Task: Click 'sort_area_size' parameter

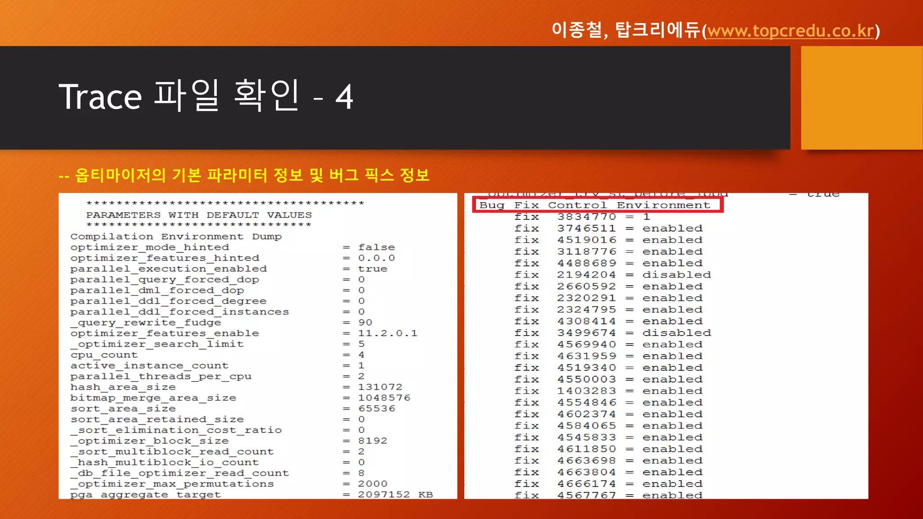Action: [x=123, y=409]
